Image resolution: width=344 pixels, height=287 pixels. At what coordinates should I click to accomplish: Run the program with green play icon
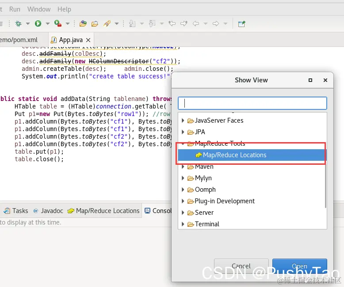[x=38, y=23]
